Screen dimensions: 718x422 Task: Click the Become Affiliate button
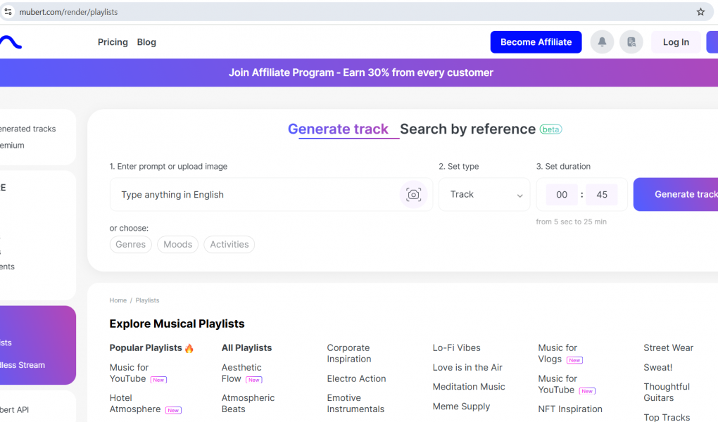tap(536, 42)
